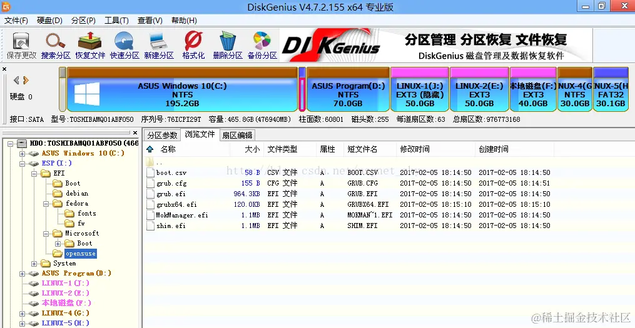Open the 帮助(H) menu

click(184, 21)
